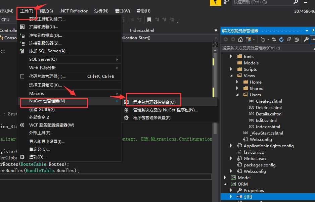Screen dimensions: 315x202
Task: Select the Models folder
Action: point(251,63)
